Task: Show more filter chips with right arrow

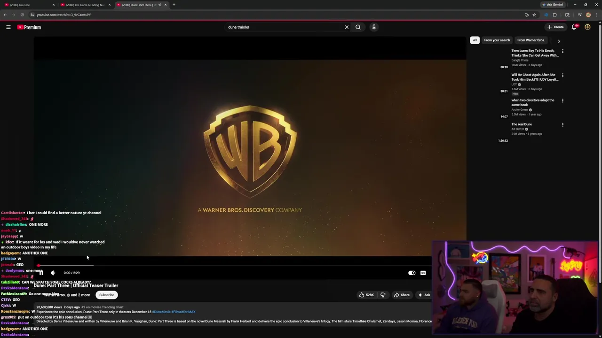Action: click(x=559, y=41)
